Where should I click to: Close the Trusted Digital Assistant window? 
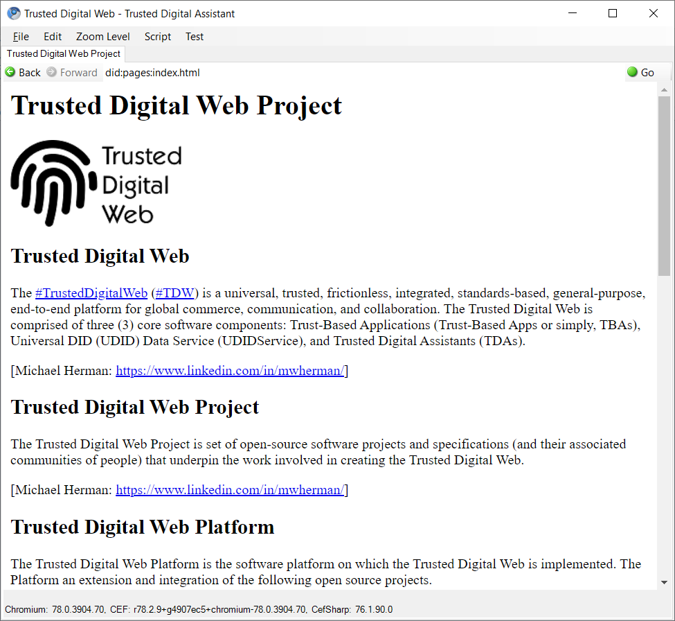(x=653, y=13)
